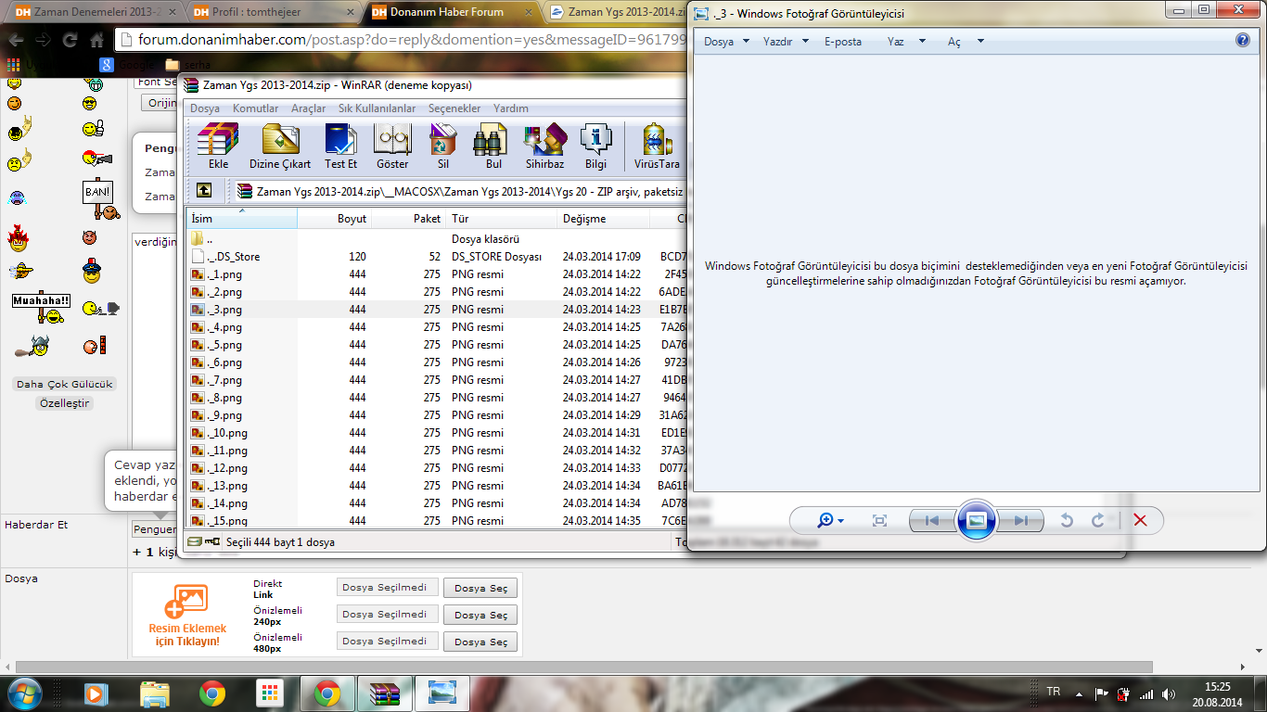Insert the Muahaha!! emoticon

[x=41, y=309]
